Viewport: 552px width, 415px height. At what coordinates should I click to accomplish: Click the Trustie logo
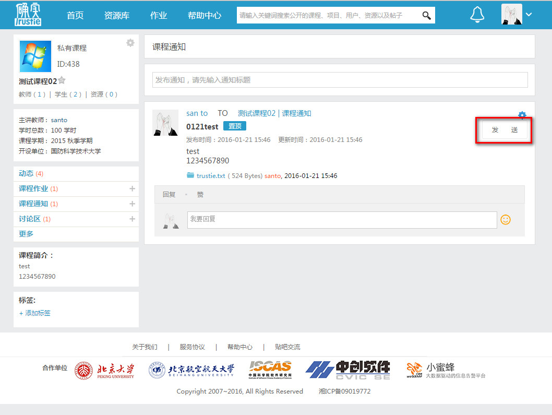click(x=28, y=15)
